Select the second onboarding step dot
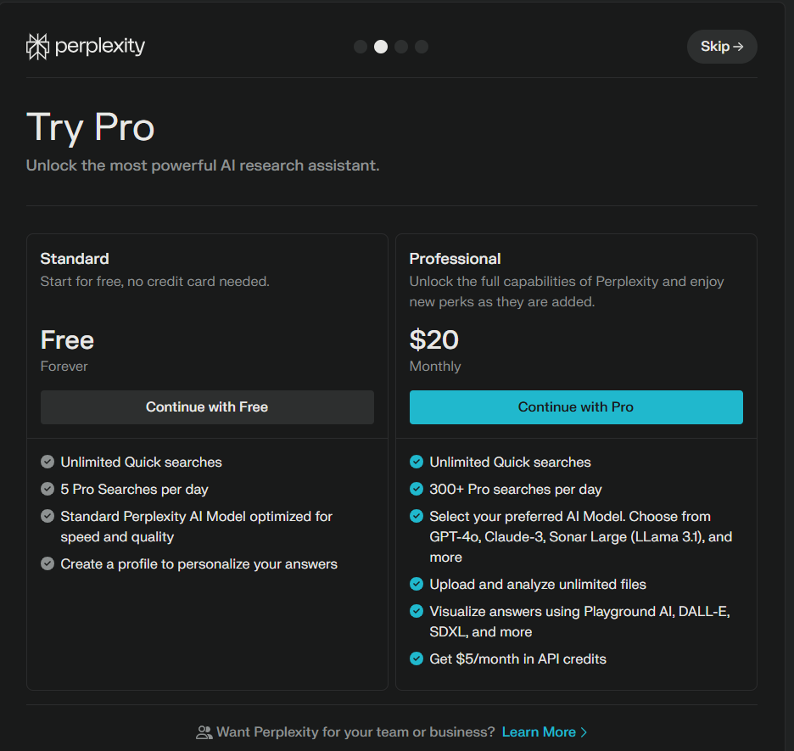The height and width of the screenshot is (751, 794). (381, 47)
